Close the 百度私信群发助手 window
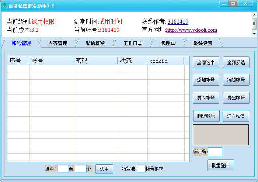The height and width of the screenshot is (182, 258). [245, 3]
